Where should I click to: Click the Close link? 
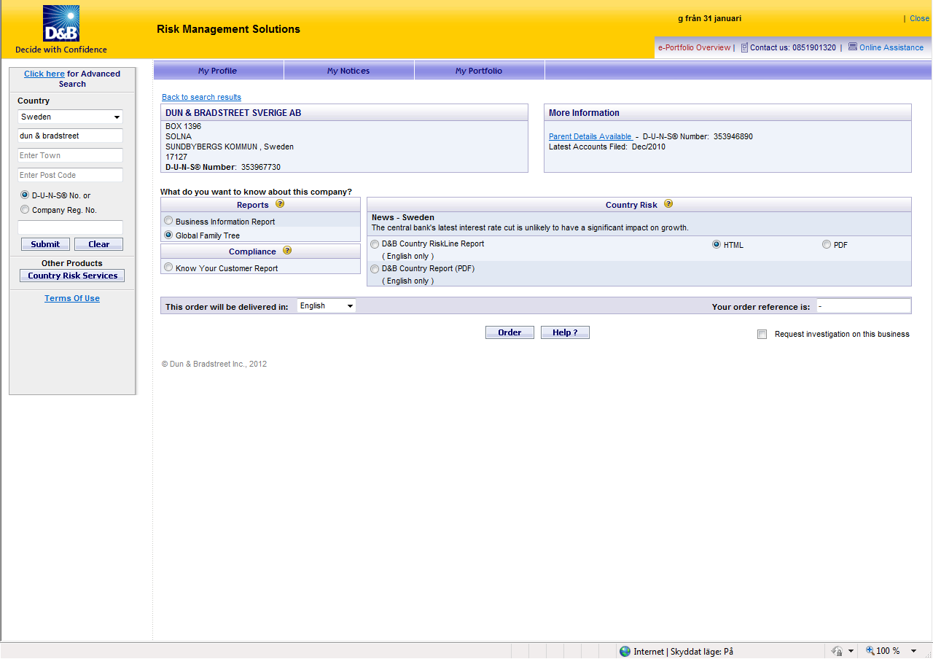pyautogui.click(x=919, y=18)
